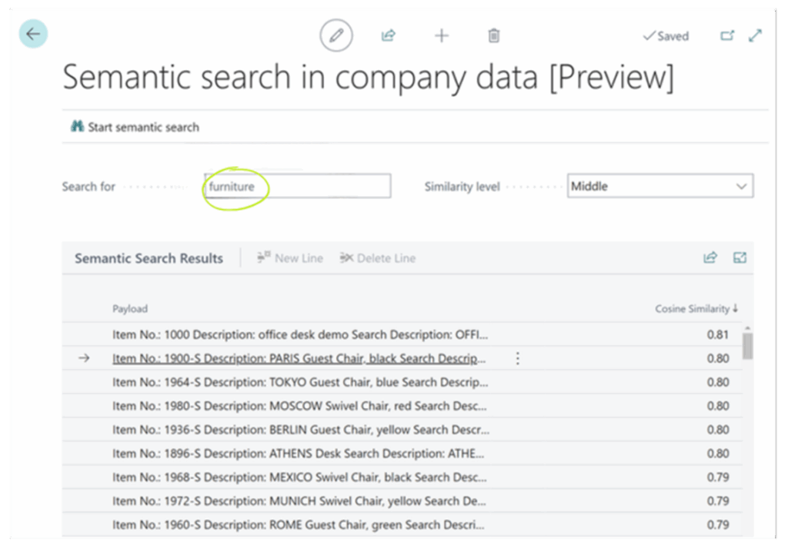Click the plus icon to create new
The height and width of the screenshot is (548, 788).
point(441,35)
